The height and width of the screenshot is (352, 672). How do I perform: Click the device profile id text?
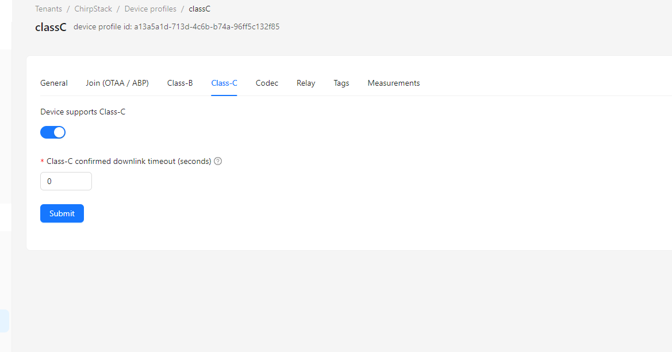pyautogui.click(x=176, y=27)
